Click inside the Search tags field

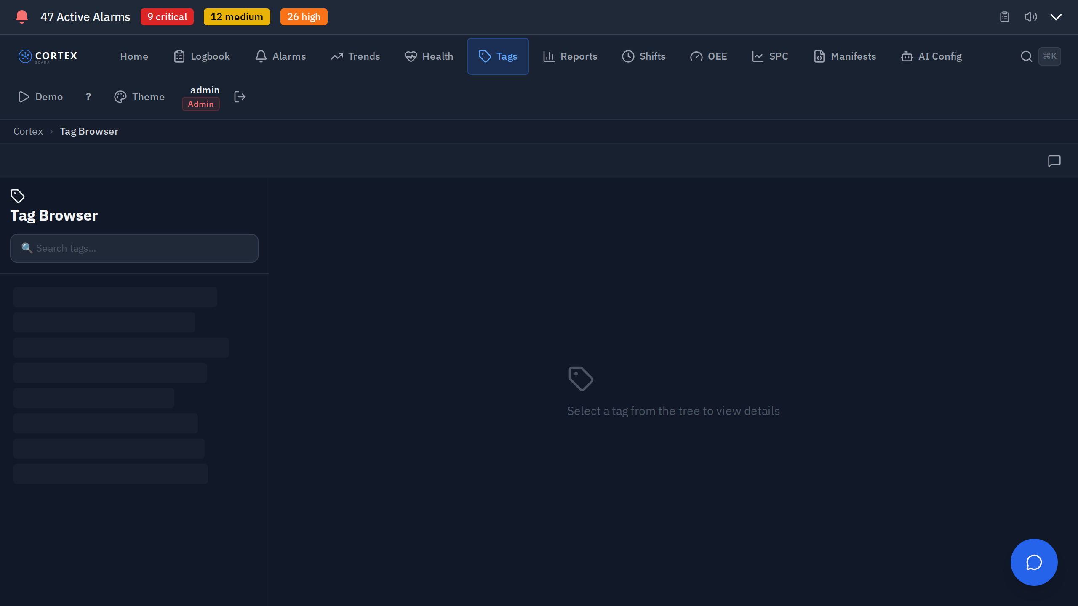(134, 248)
